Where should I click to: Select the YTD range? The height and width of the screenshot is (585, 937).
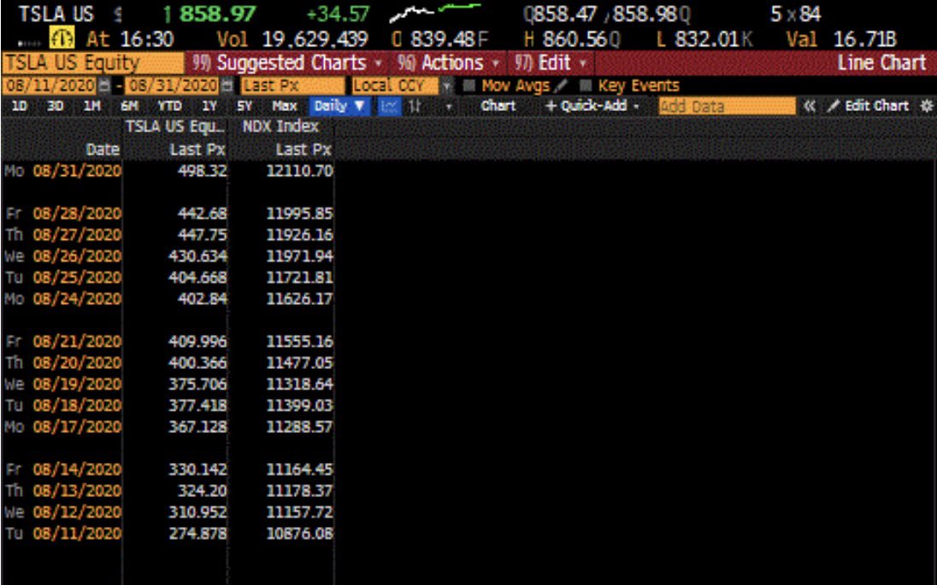170,106
